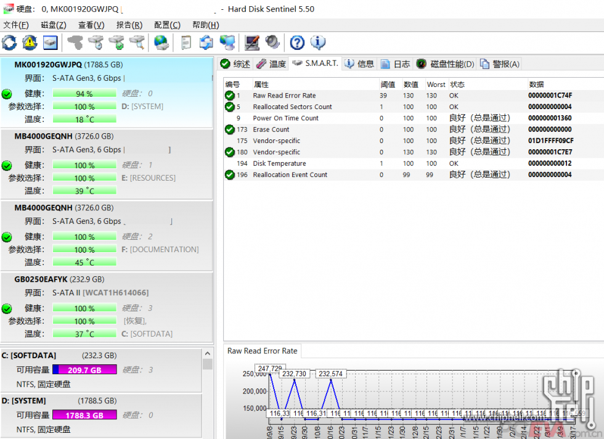Click the blue-framed disk panel toolbar icon
This screenshot has width=604, height=439.
pos(50,43)
